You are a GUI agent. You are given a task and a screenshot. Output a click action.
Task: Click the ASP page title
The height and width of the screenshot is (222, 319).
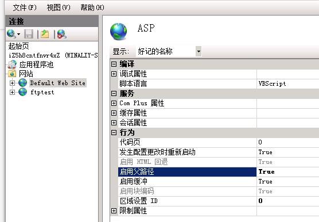point(146,28)
